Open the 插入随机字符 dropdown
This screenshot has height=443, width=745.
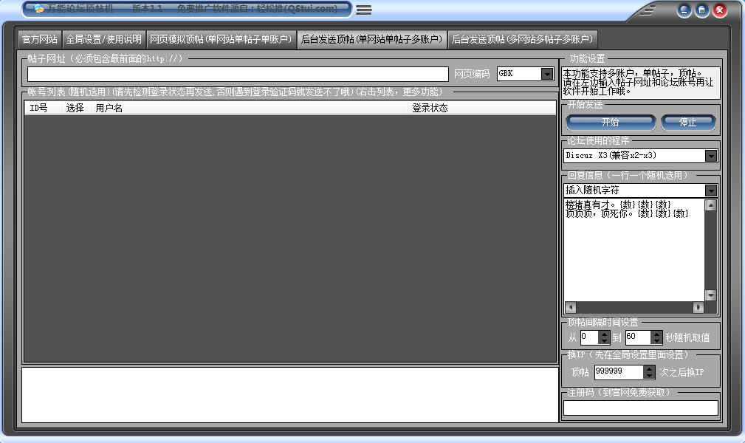point(711,190)
